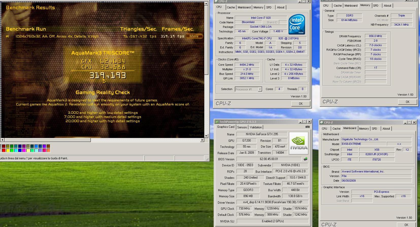This screenshot has width=420, height=227.
Task: Click NVIDIA SLI field 'Enabled (2 GPUs)'
Action: (273, 221)
